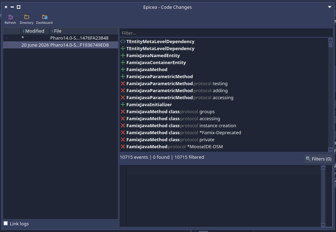Open the Filters (0) button
This screenshot has width=336, height=232.
coord(318,159)
